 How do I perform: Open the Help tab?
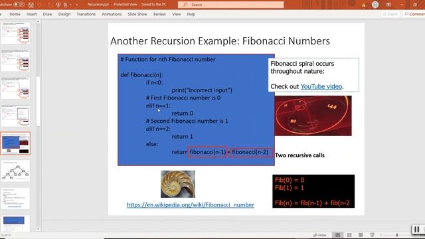pyautogui.click(x=191, y=14)
